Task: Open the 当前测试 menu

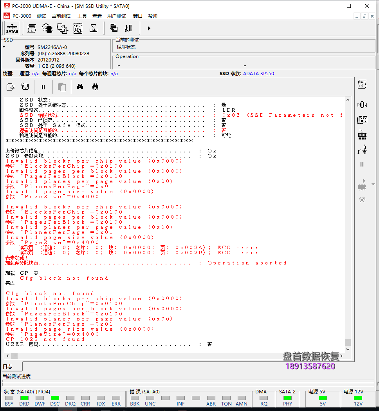Action: click(x=61, y=16)
